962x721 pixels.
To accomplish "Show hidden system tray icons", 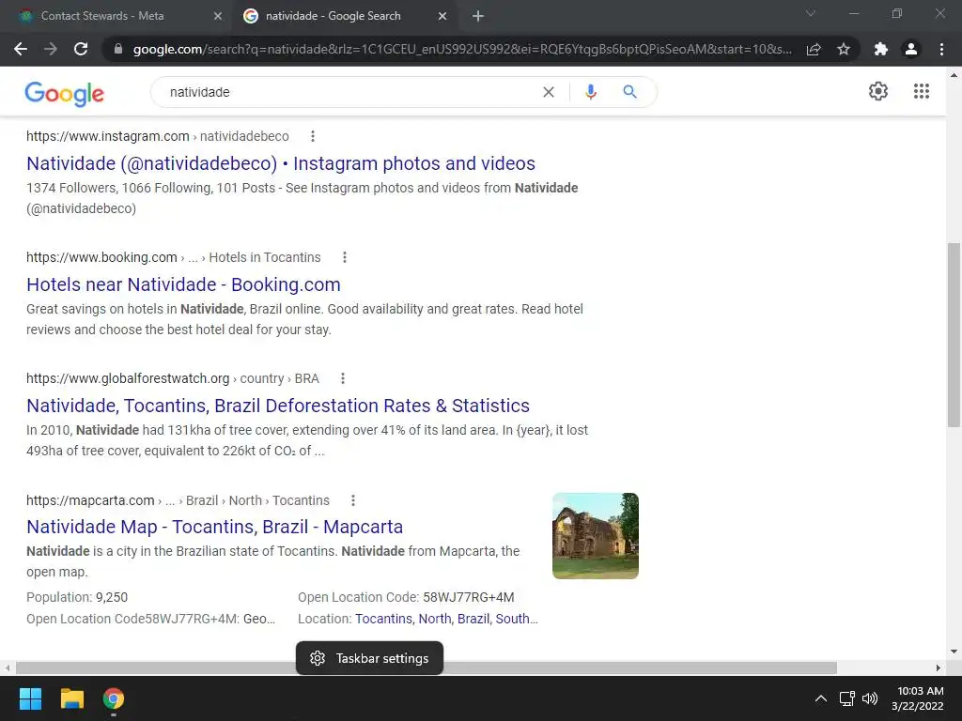I will pyautogui.click(x=820, y=698).
